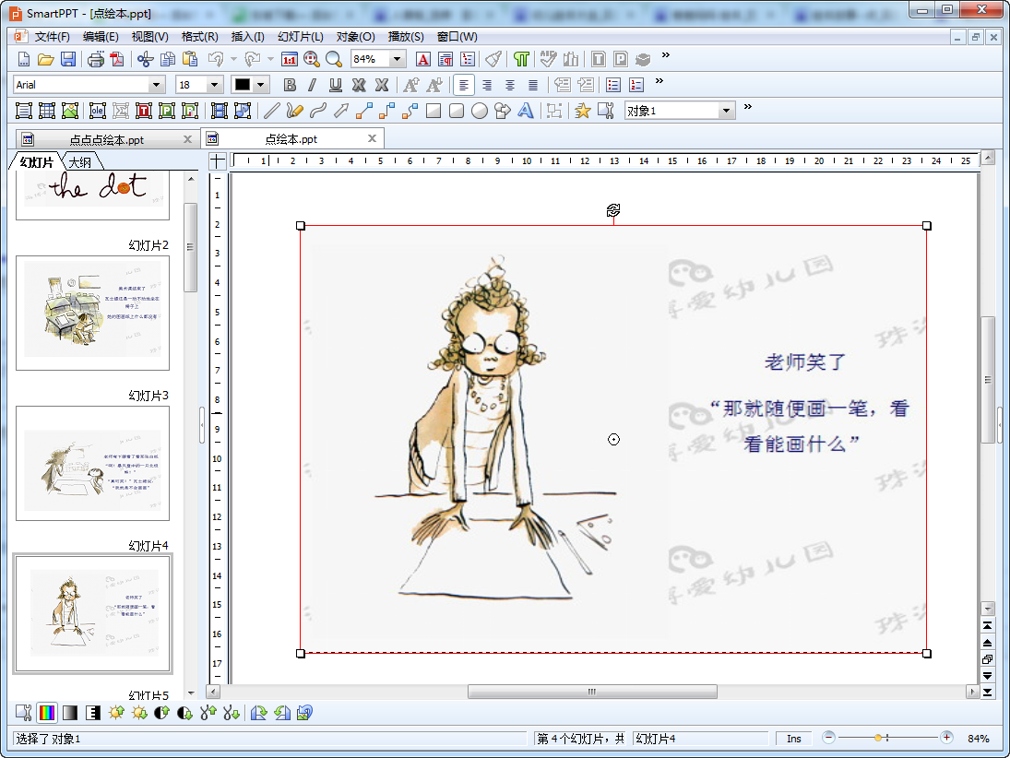Click the Ins insert mode indicator
The width and height of the screenshot is (1010, 758).
793,739
